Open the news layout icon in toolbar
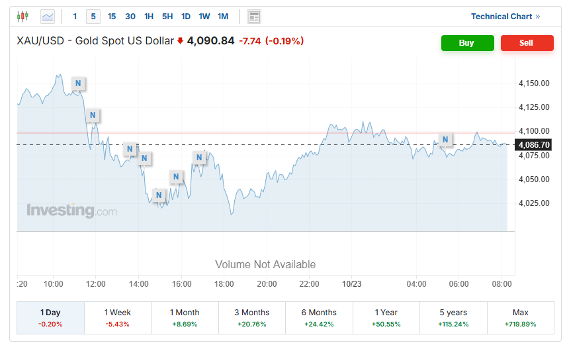Viewport: 567px width, 349px height. (x=253, y=17)
